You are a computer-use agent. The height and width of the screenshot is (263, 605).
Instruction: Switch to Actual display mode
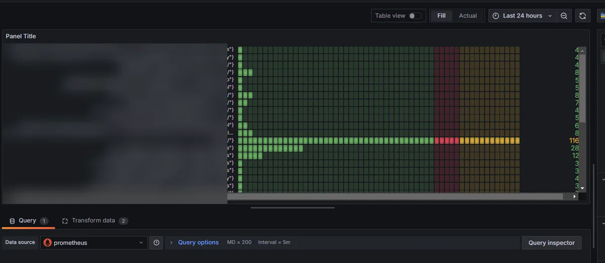(x=467, y=16)
